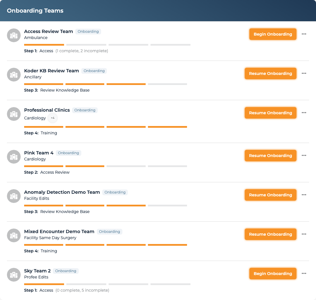Open the Koder KB Review Team name link
The height and width of the screenshot is (300, 316).
pyautogui.click(x=51, y=71)
